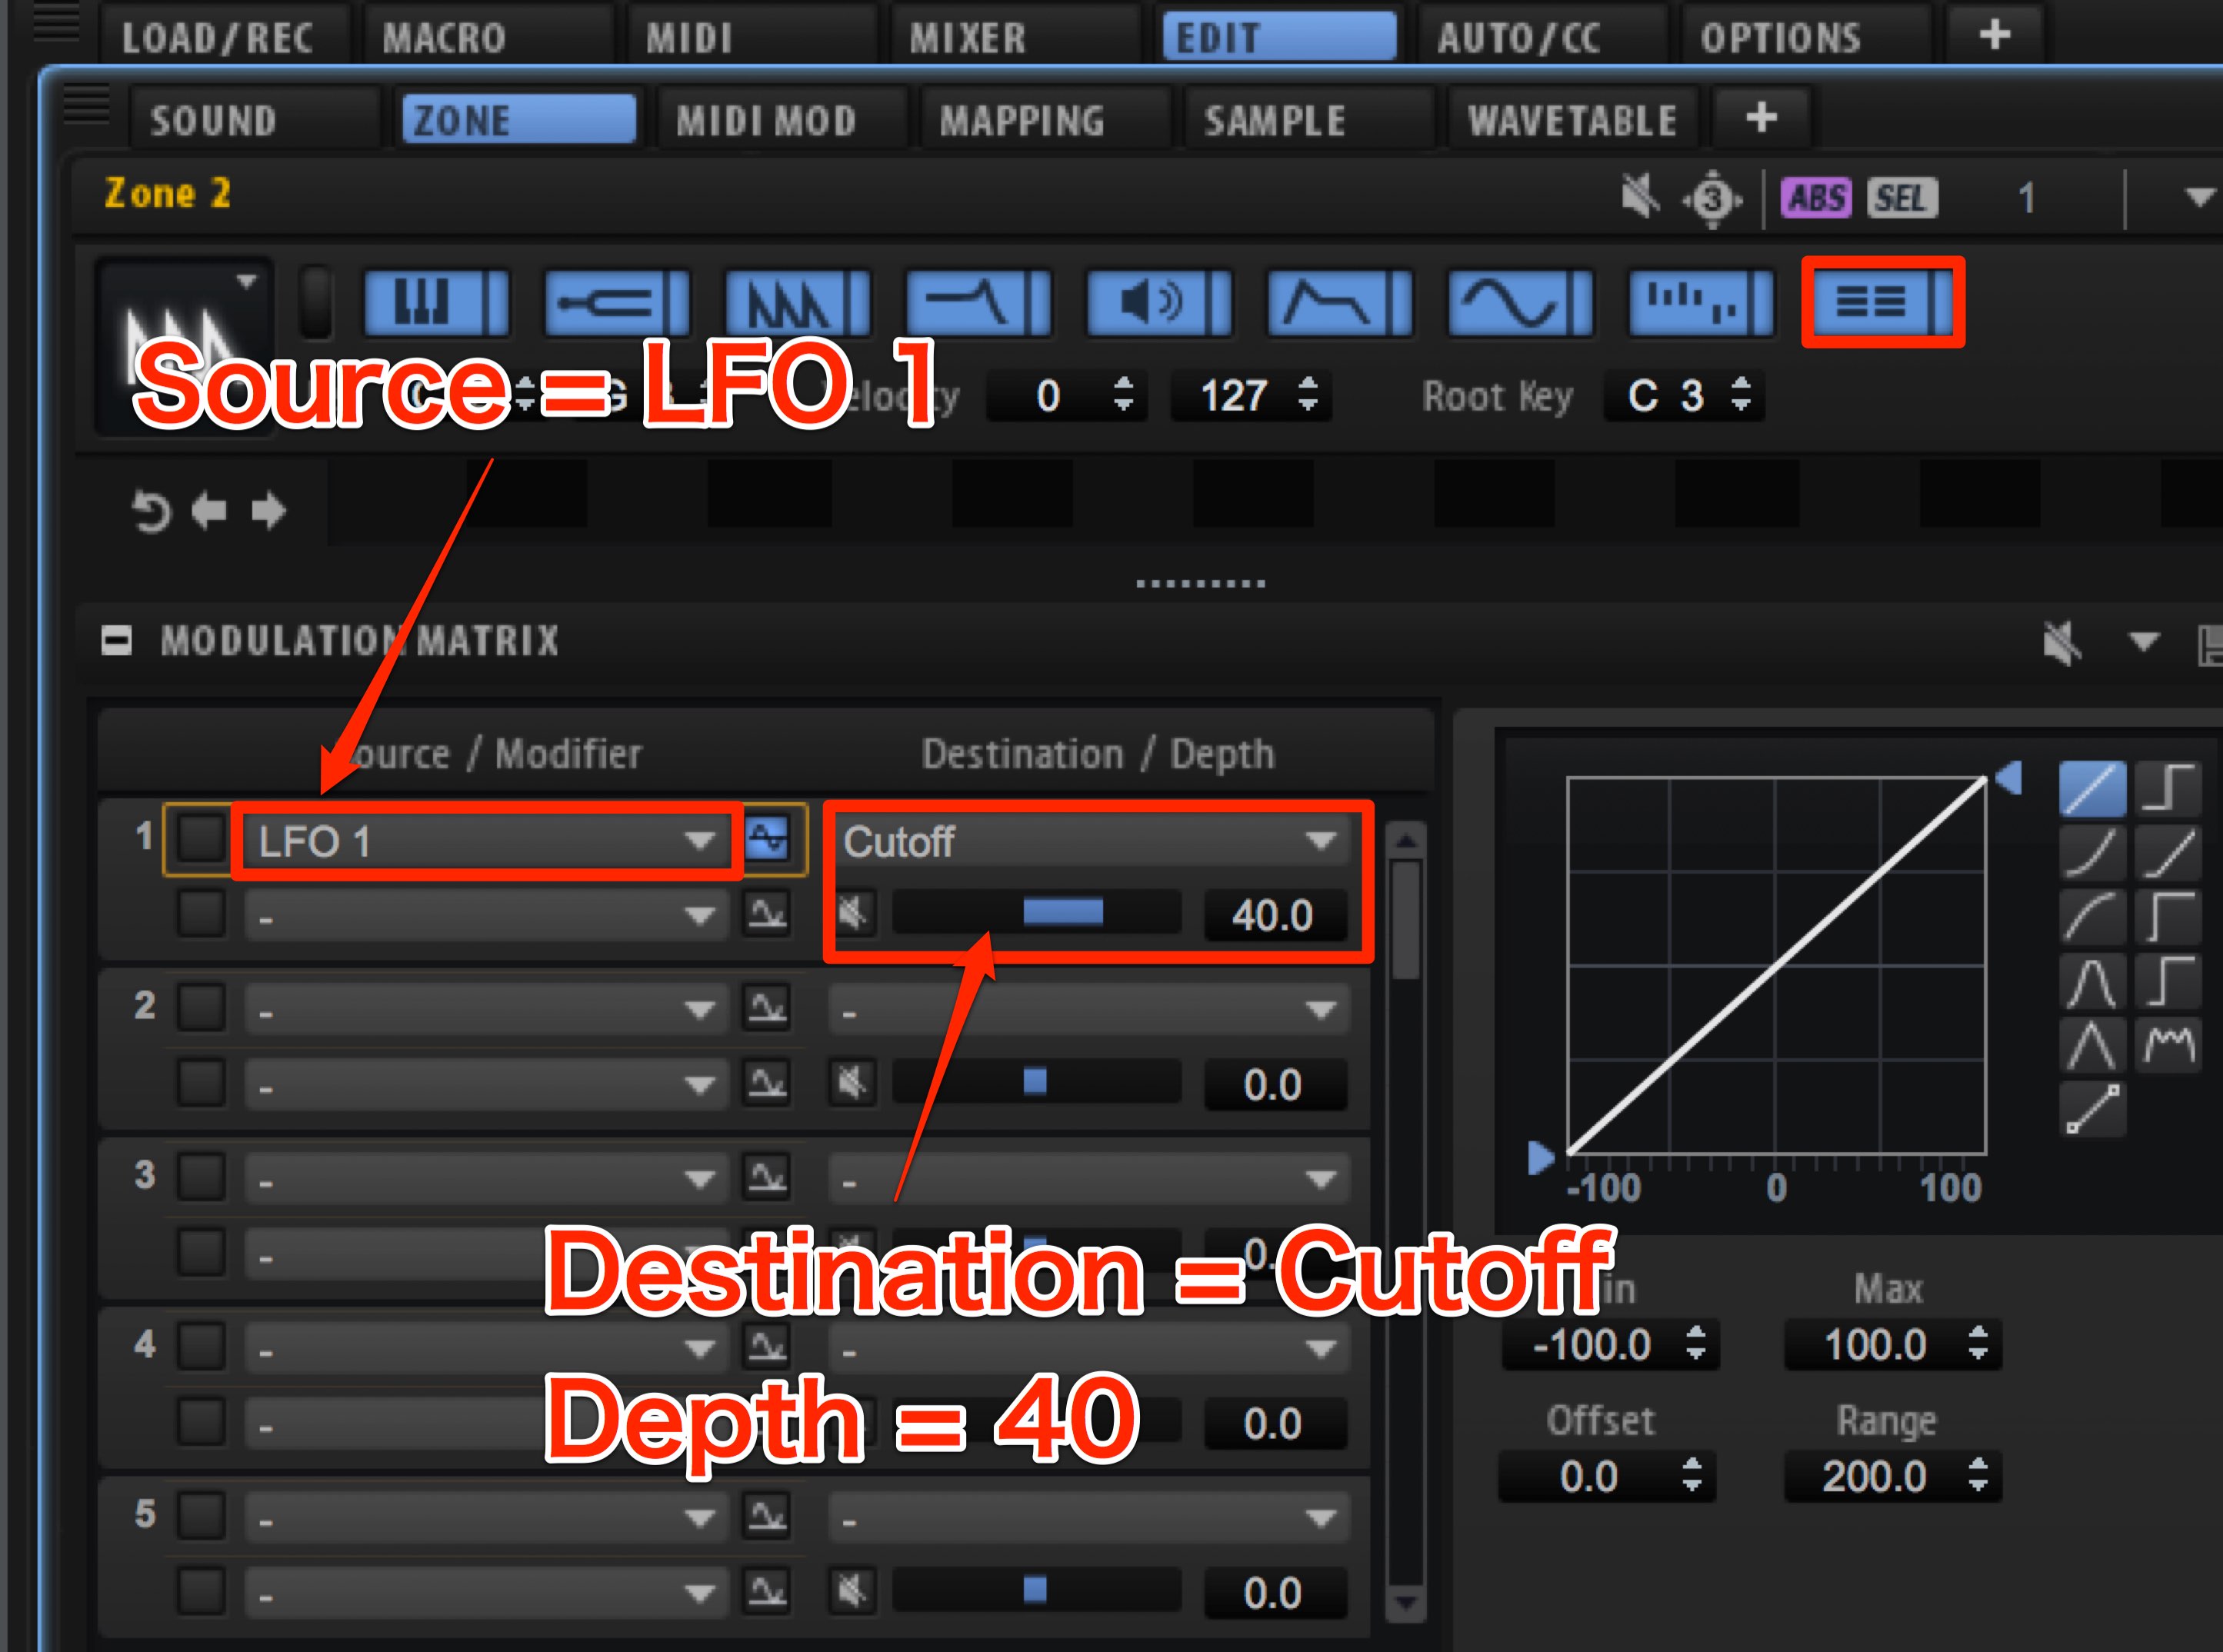The width and height of the screenshot is (2223, 1652).
Task: Collapse the Modulation Matrix section
Action: tap(117, 640)
